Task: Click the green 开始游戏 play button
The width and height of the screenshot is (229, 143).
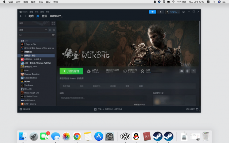Action: [x=71, y=71]
